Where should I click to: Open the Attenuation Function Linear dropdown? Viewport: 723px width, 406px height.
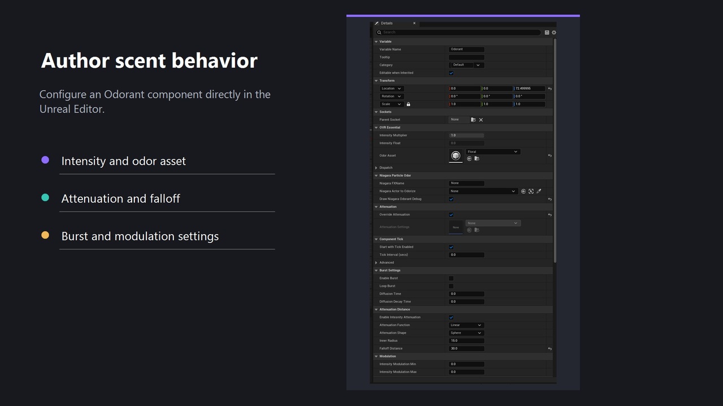pos(467,325)
